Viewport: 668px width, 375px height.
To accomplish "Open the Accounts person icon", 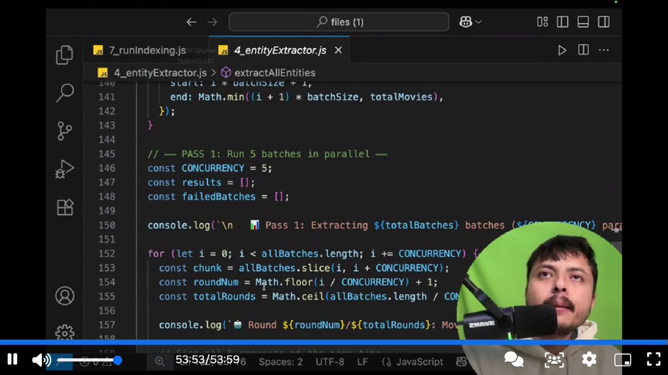I will point(65,296).
